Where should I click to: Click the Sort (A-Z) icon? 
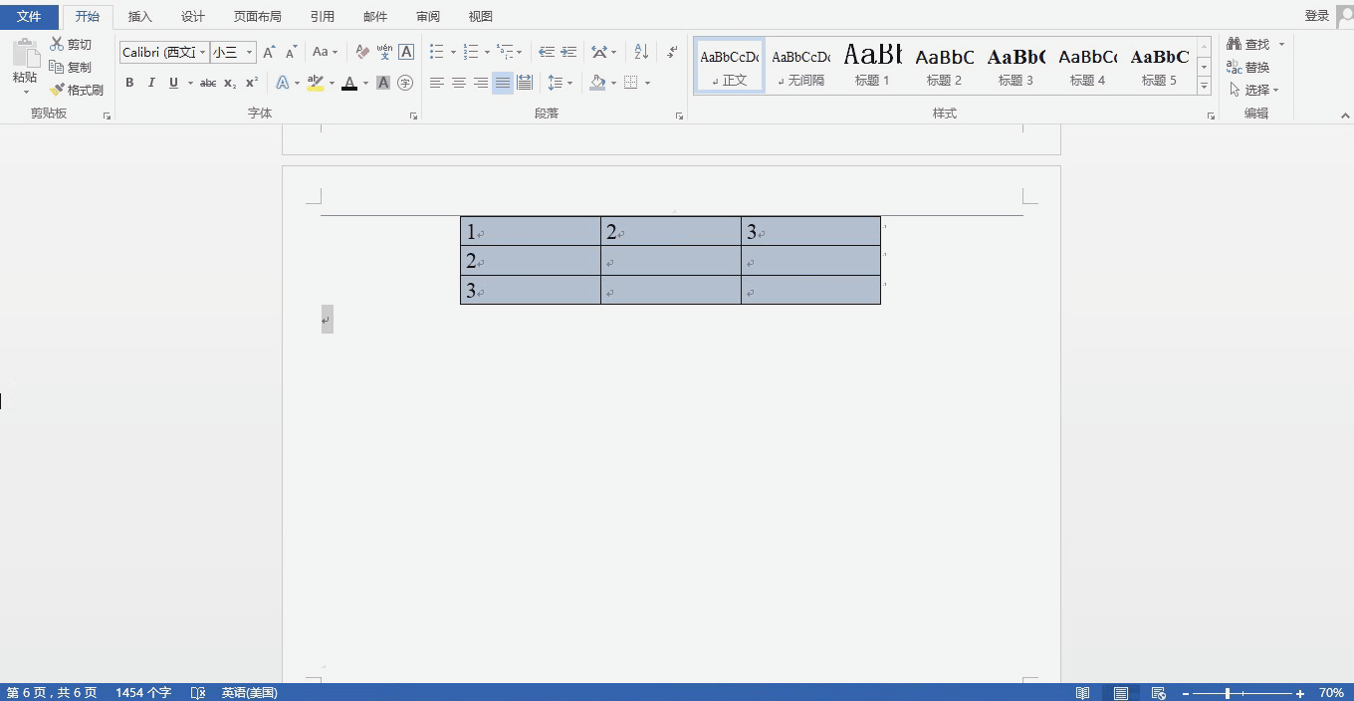click(641, 52)
